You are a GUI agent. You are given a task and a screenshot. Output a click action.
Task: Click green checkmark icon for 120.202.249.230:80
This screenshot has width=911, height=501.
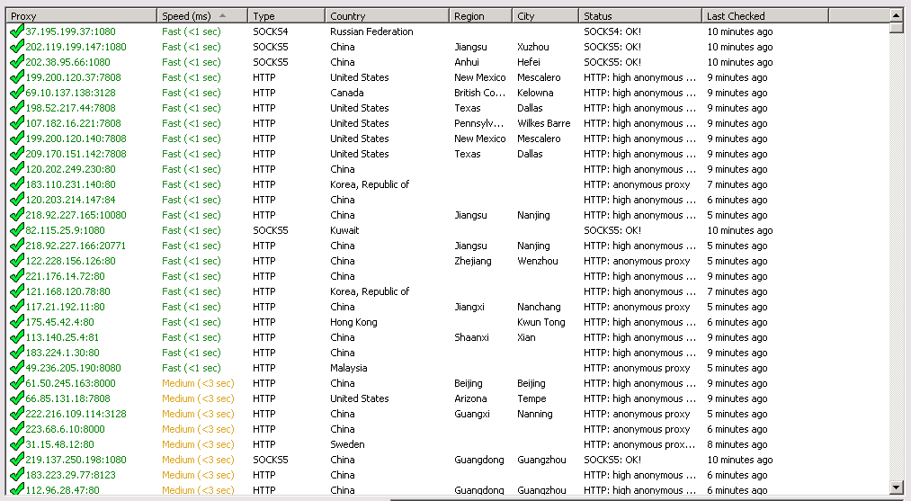[x=17, y=168]
